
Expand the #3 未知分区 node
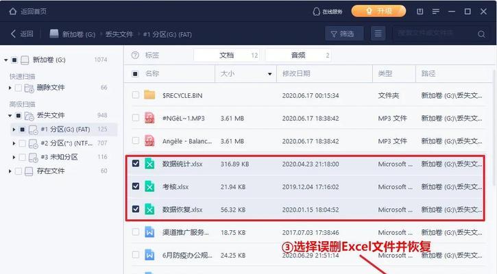[14, 157]
